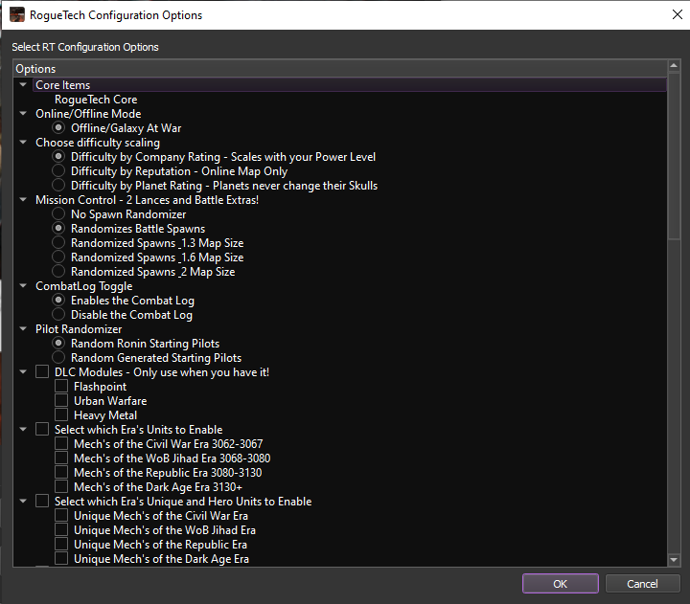The height and width of the screenshot is (604, 690).
Task: Confirm configuration with the OK button
Action: [561, 583]
